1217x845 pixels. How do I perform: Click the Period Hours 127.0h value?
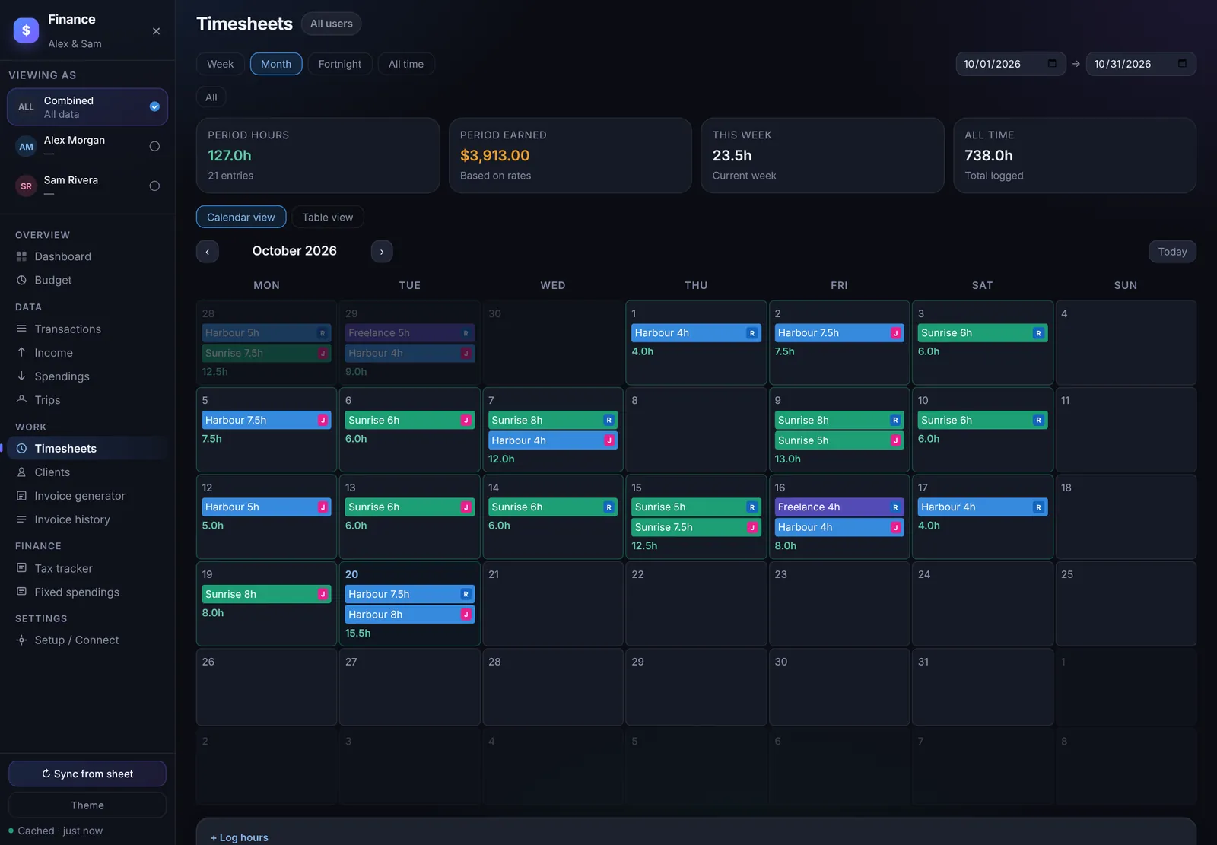tap(230, 155)
